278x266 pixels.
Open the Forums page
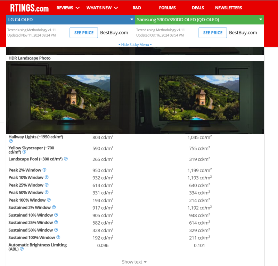pos(167,8)
